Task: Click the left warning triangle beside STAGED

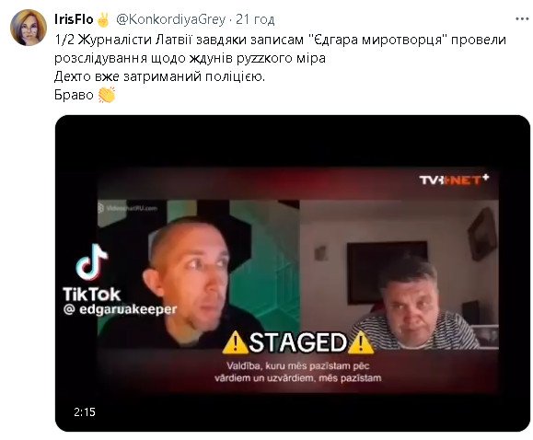Action: [236, 342]
